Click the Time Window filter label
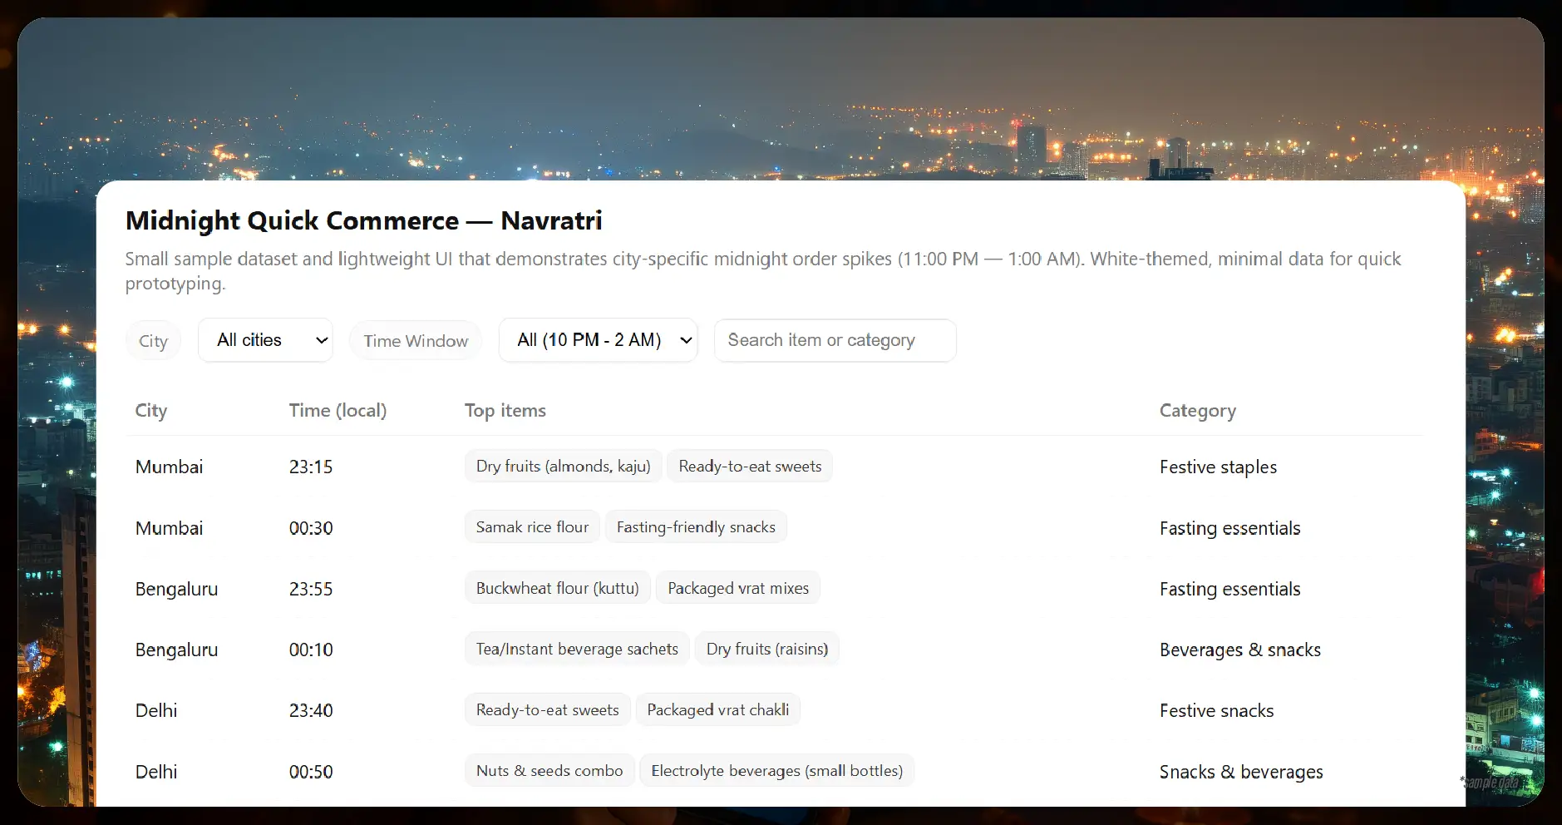1562x825 pixels. (x=416, y=341)
